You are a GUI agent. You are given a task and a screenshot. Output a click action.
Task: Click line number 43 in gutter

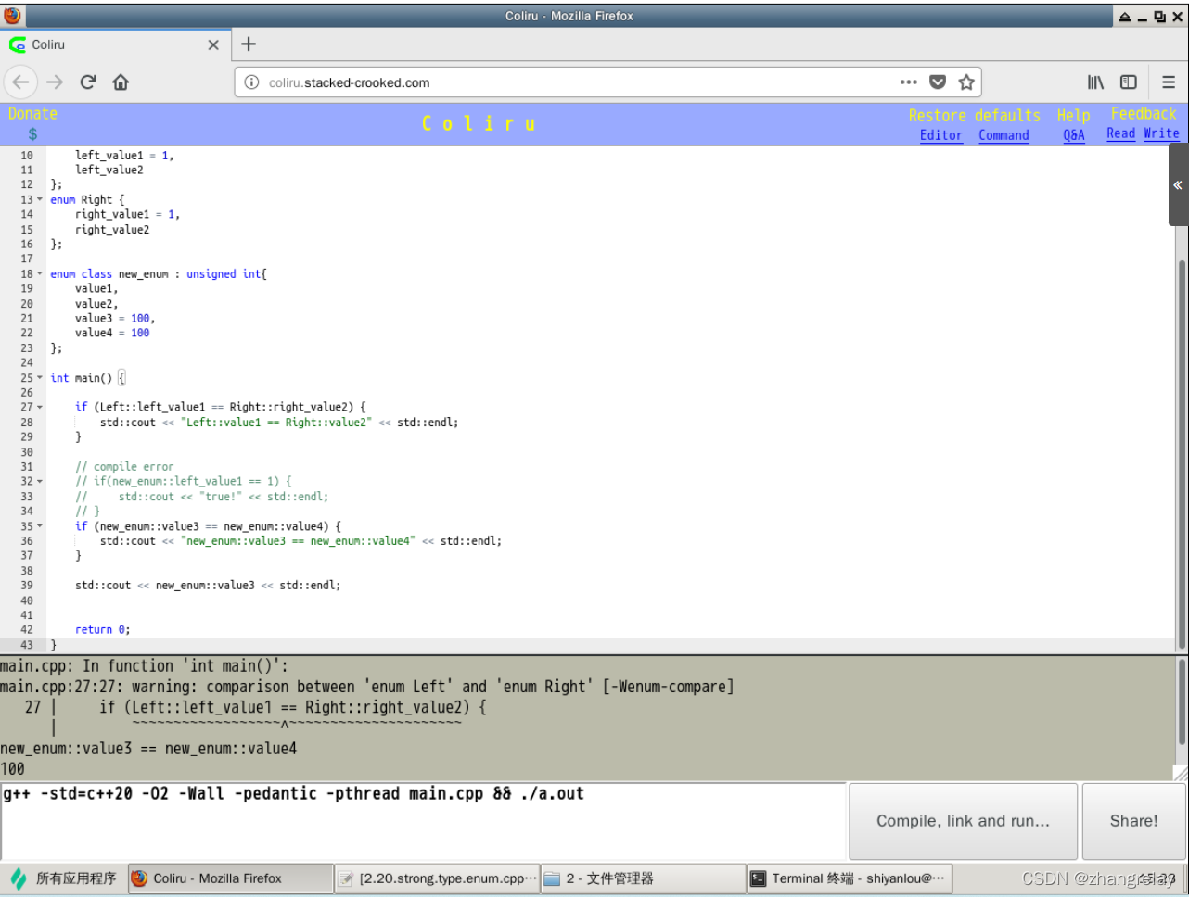pyautogui.click(x=26, y=645)
